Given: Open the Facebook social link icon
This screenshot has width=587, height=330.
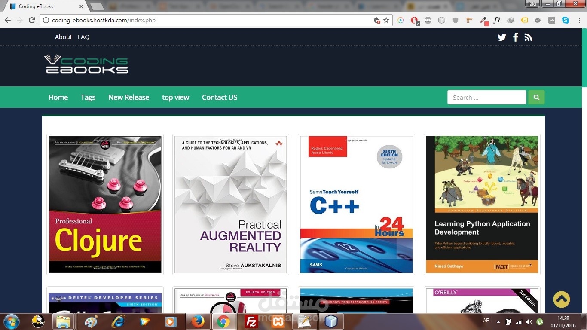Looking at the screenshot, I should (x=515, y=37).
